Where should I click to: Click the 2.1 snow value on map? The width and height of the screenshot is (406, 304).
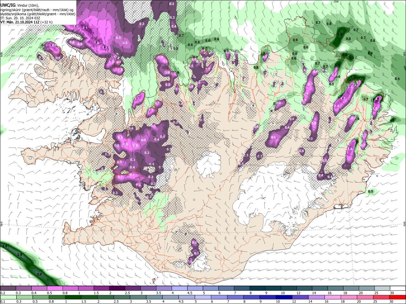click(85, 28)
